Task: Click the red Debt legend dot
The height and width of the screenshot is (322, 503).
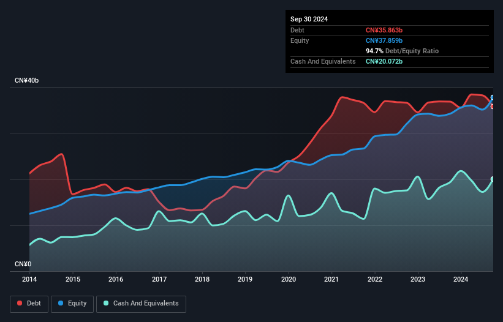Action: coord(20,303)
